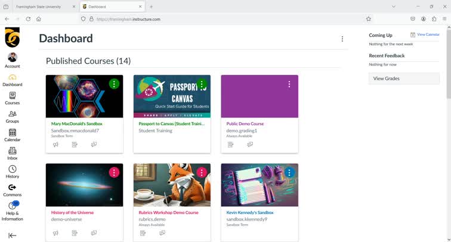This screenshot has height=242, width=451.
Task: Open Mary MacDonald's Sandbox course link
Action: tap(77, 123)
